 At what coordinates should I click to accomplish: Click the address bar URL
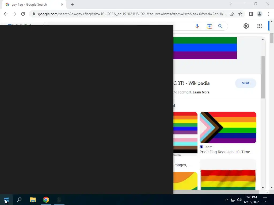(132, 14)
